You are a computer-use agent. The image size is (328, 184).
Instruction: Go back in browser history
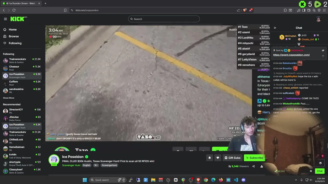[4, 10]
